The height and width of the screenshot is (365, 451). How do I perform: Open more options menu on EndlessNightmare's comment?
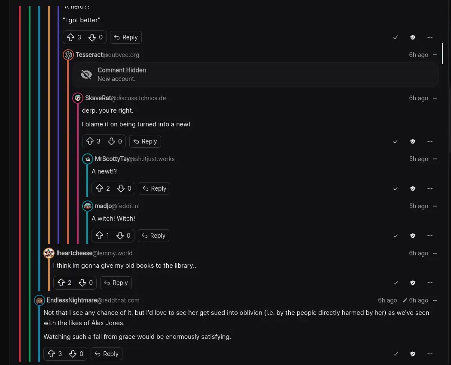(x=430, y=354)
